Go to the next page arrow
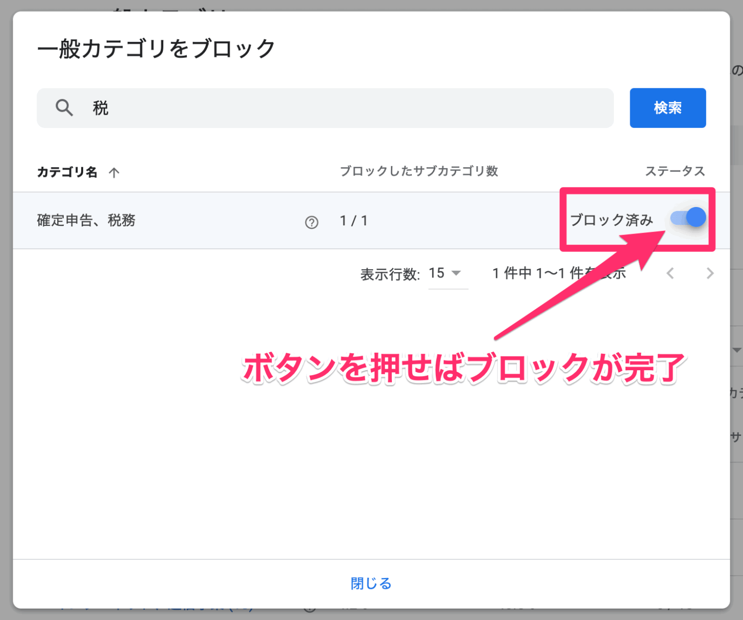Image resolution: width=743 pixels, height=620 pixels. tap(710, 274)
